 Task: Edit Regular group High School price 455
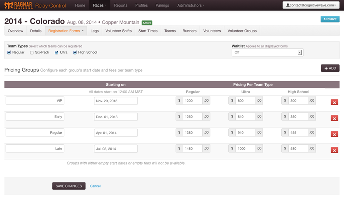tap(298, 133)
